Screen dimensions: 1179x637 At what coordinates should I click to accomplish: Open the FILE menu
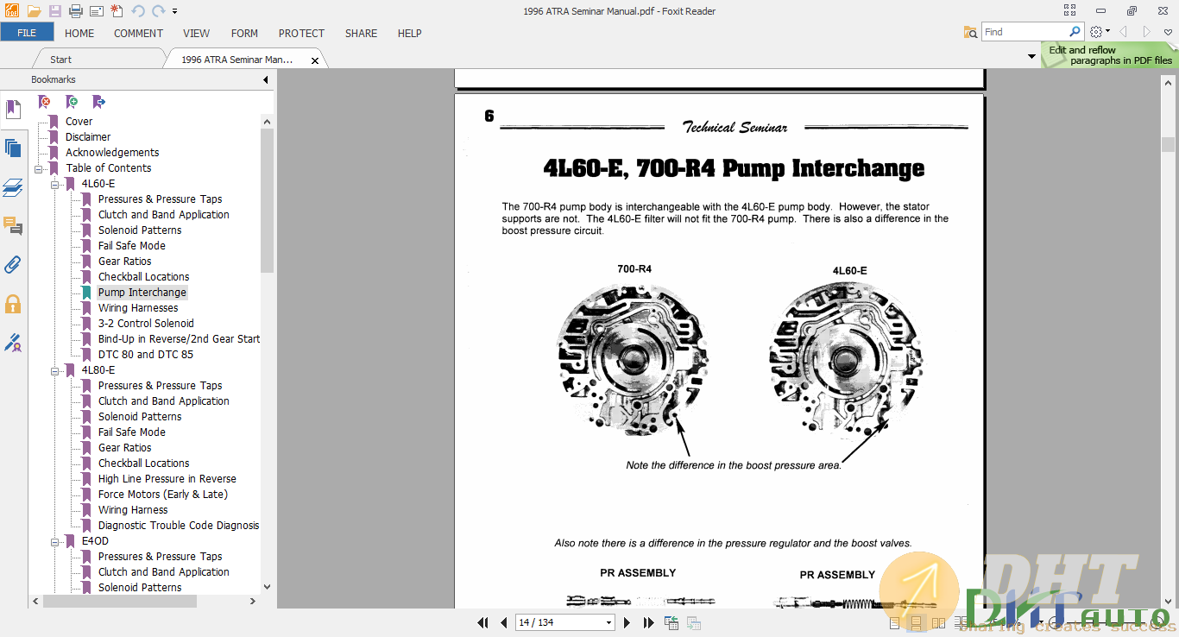tap(27, 33)
